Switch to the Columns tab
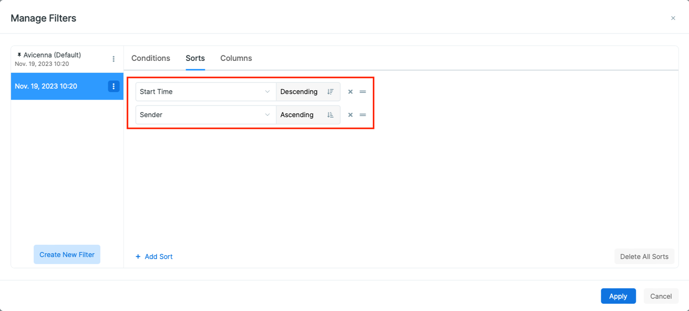Image resolution: width=689 pixels, height=311 pixels. pos(236,58)
